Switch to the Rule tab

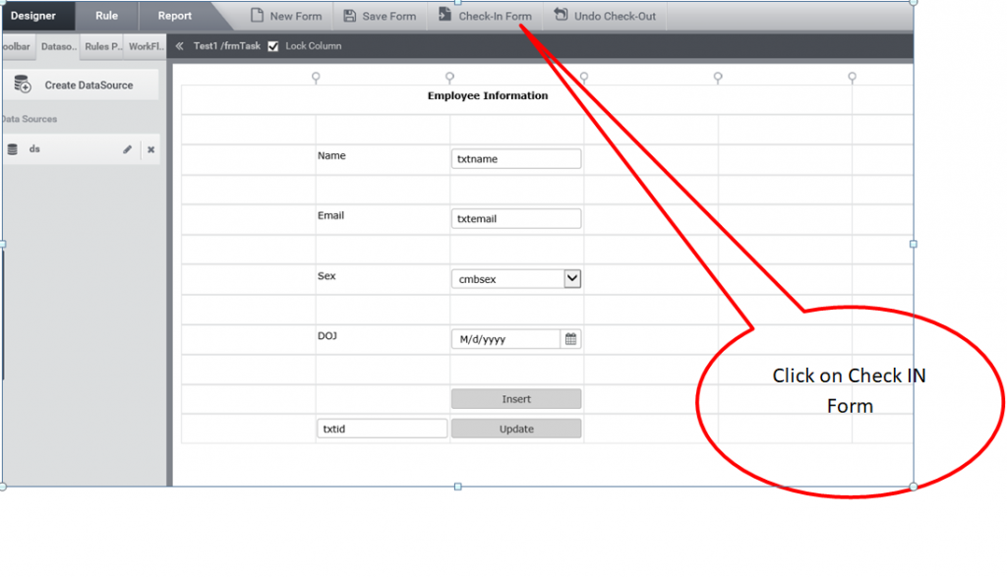[106, 16]
